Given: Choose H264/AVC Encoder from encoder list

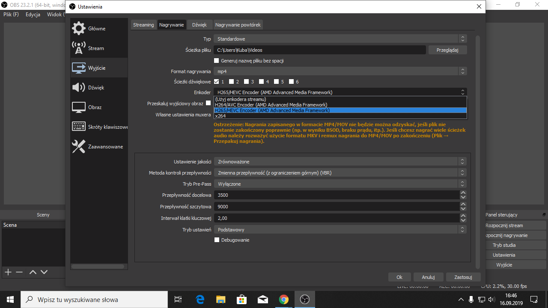Looking at the screenshot, I should [340, 105].
